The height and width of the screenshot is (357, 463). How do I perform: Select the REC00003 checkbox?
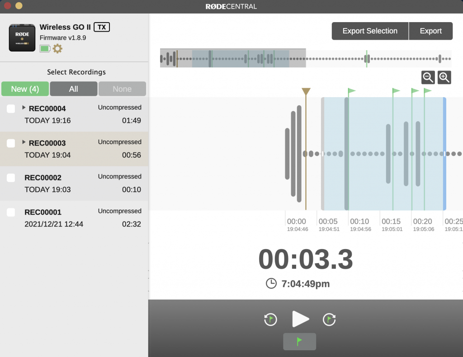coord(11,143)
